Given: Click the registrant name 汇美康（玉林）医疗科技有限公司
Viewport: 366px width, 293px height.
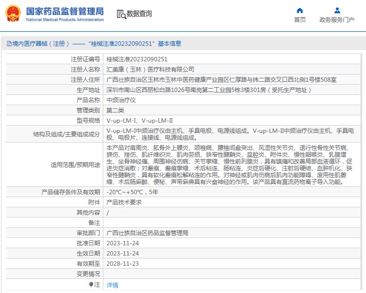Looking at the screenshot, I should (x=150, y=69).
